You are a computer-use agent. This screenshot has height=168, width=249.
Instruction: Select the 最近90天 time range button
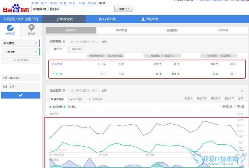[x=216, y=99]
